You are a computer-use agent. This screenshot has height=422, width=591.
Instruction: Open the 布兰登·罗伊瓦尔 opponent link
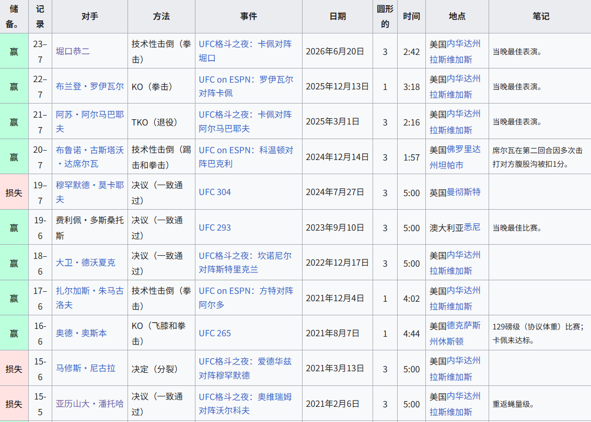point(90,86)
